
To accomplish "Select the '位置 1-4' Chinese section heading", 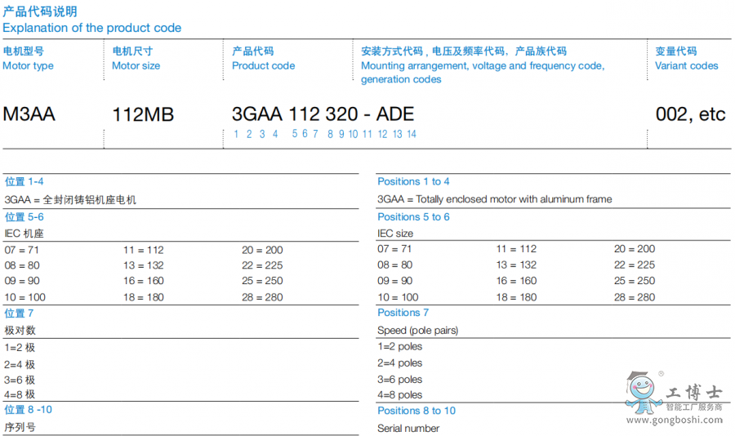I will pos(24,181).
